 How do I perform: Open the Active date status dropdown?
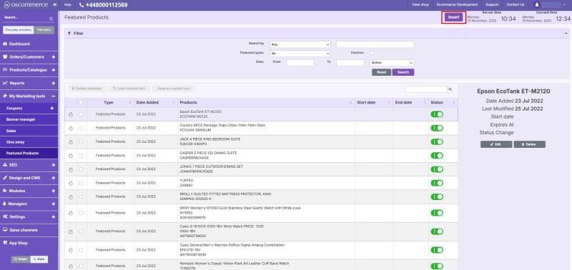tap(392, 63)
